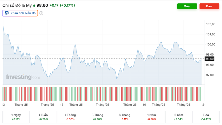The width and height of the screenshot is (222, 125).
Task: Click the Chỉ số Đô la Mỹ title
Action: [17, 5]
